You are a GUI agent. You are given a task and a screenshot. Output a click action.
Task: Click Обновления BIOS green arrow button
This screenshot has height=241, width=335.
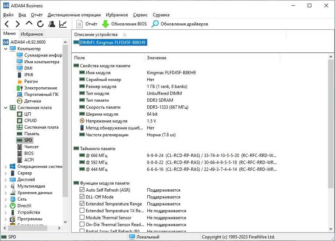pos(124,24)
